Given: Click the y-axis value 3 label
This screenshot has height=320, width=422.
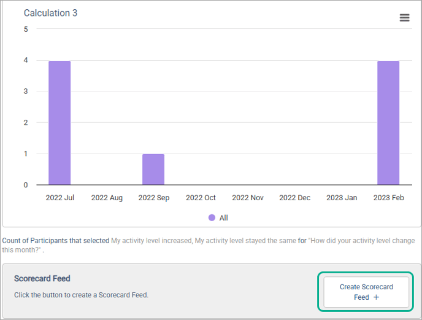Looking at the screenshot, I should tap(26, 92).
